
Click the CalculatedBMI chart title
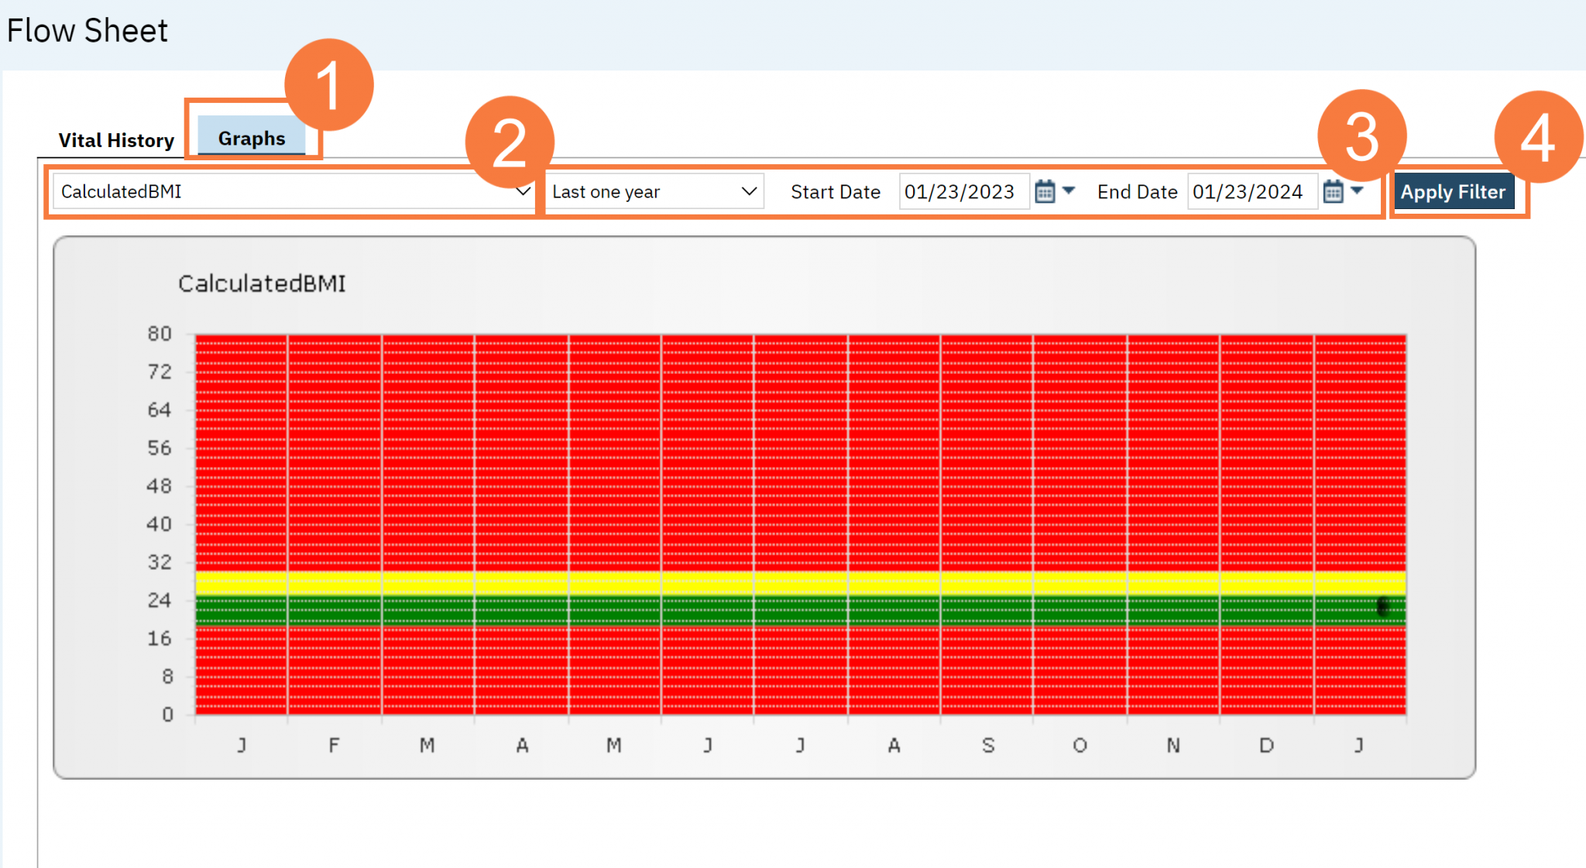click(x=262, y=283)
